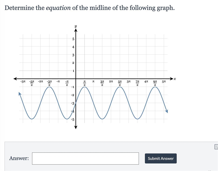The height and width of the screenshot is (171, 218).
Task: Click the y-axis tick label 5
Action: click(x=73, y=39)
